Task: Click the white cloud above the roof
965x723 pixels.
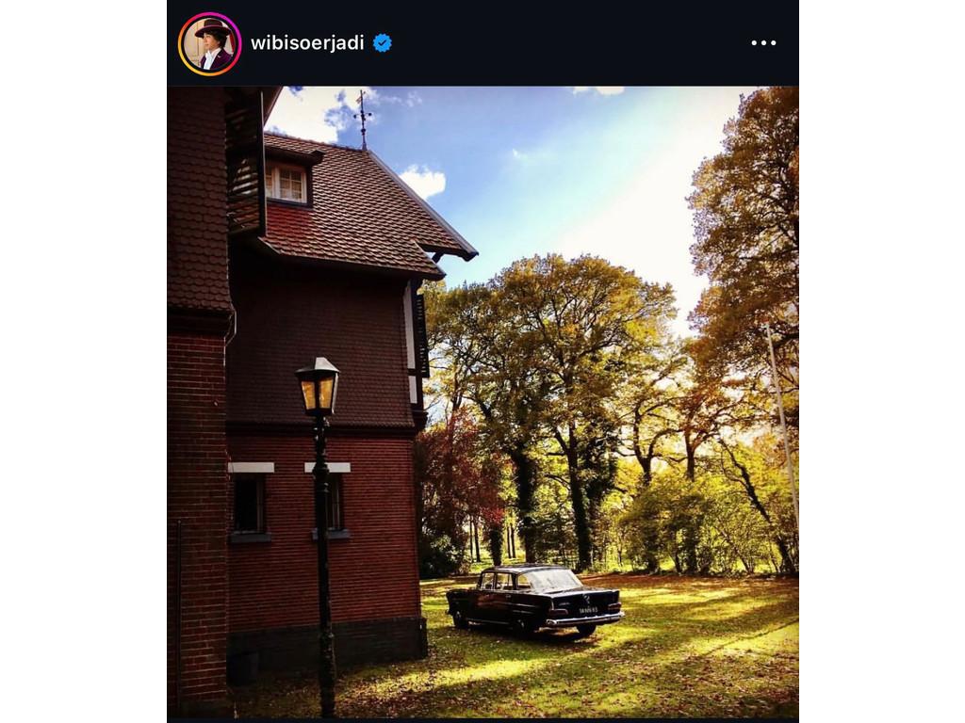Action: 422,179
